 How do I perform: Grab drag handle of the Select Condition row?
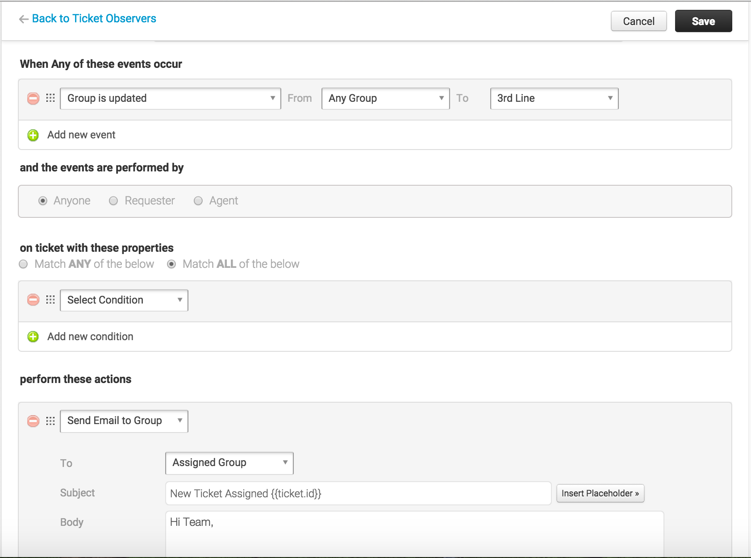click(x=50, y=300)
